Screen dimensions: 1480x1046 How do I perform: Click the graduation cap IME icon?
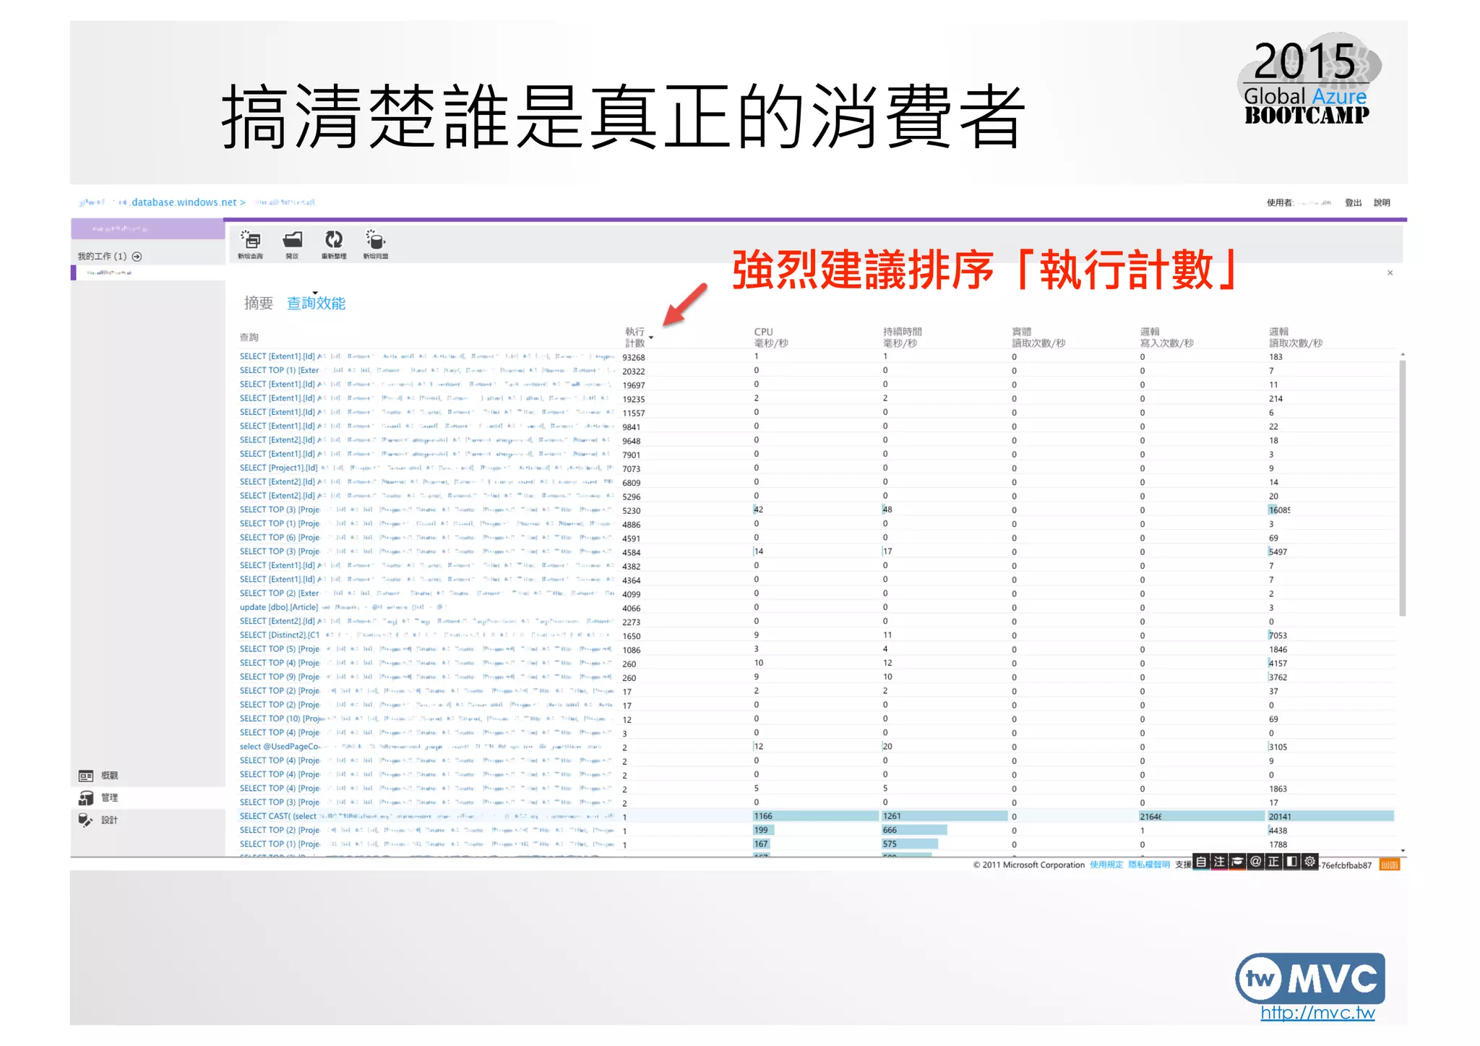click(1237, 862)
